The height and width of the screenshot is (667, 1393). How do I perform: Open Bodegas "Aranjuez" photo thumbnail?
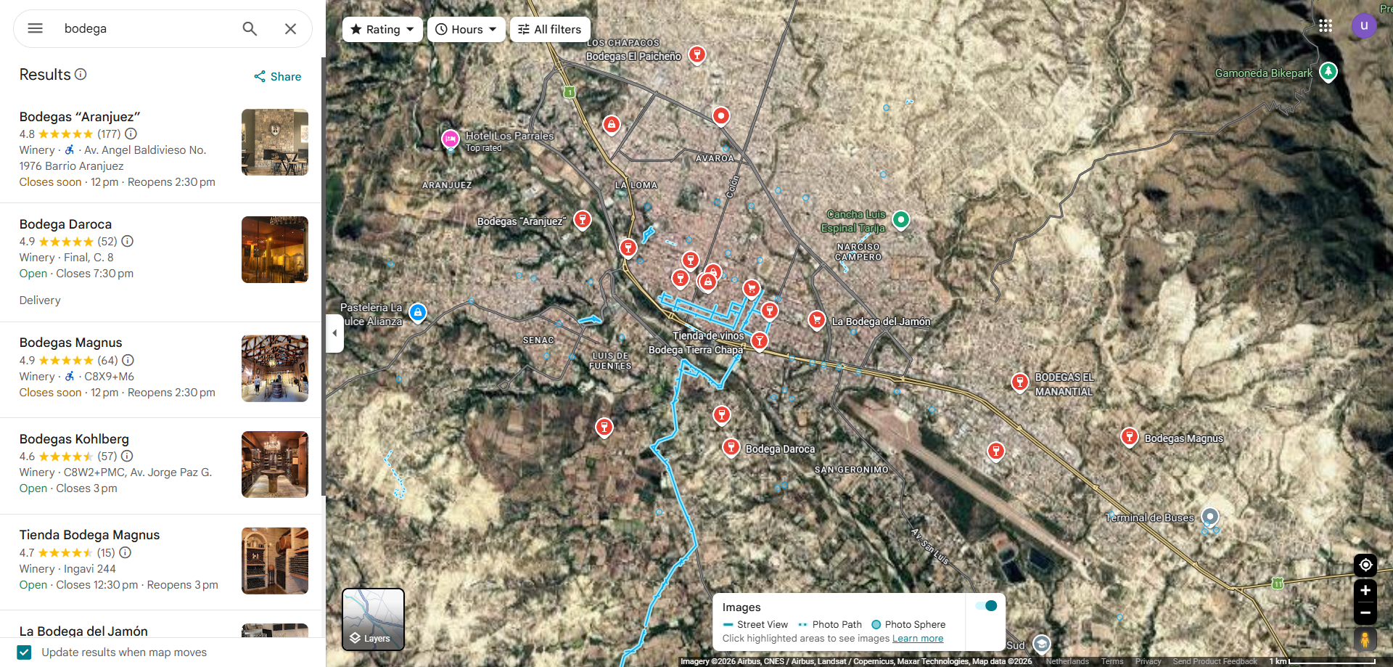275,142
